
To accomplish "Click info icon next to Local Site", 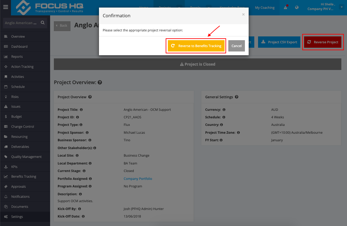I will click(x=77, y=155).
